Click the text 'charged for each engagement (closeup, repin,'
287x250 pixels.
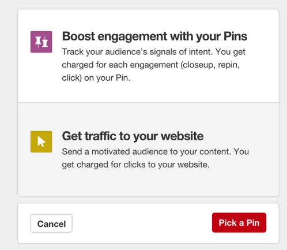point(151,65)
